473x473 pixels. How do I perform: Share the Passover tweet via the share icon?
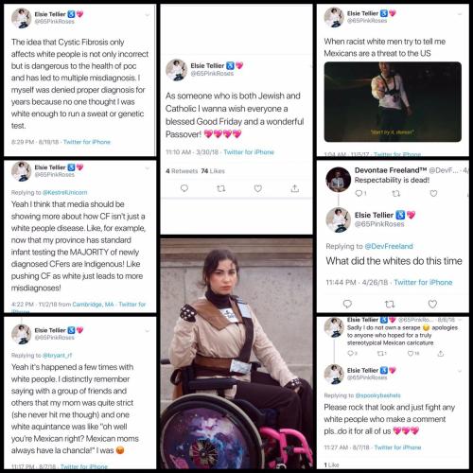click(295, 188)
